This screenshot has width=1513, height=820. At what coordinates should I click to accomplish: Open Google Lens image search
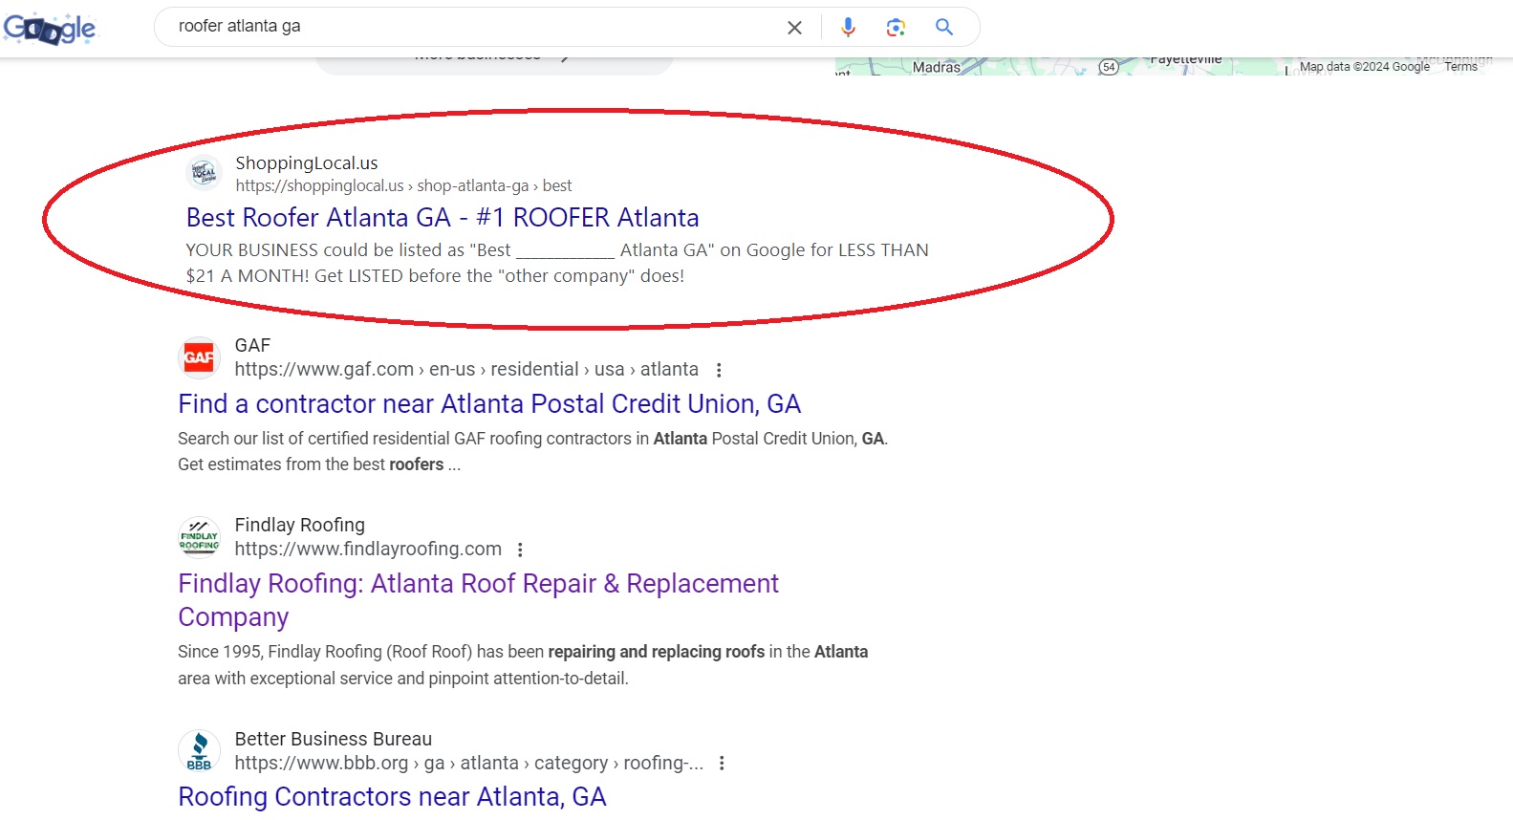point(896,28)
